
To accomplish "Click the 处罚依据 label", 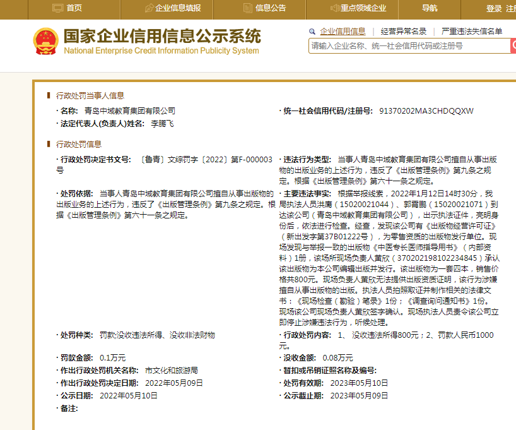I will pos(76,193).
